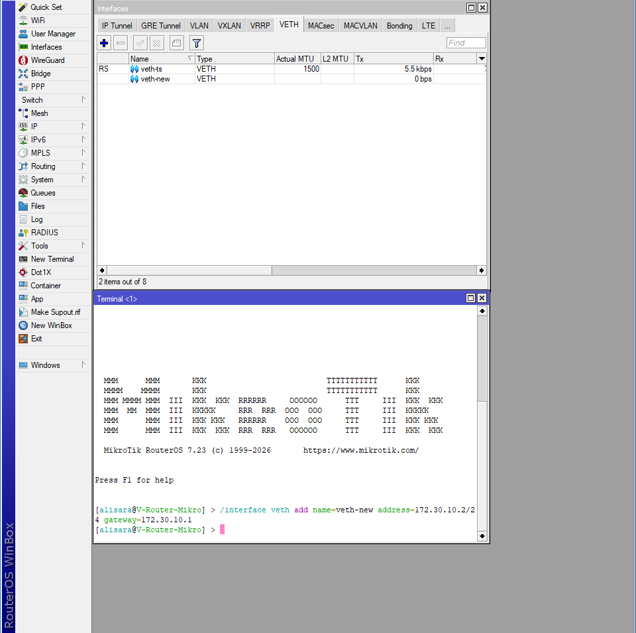Viewport: 636px width, 633px height.
Task: Maximize the Terminal <1> window
Action: [x=470, y=298]
